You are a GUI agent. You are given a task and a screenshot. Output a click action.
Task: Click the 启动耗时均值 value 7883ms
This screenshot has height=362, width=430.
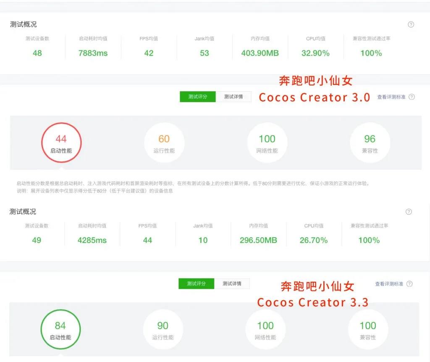tap(92, 53)
